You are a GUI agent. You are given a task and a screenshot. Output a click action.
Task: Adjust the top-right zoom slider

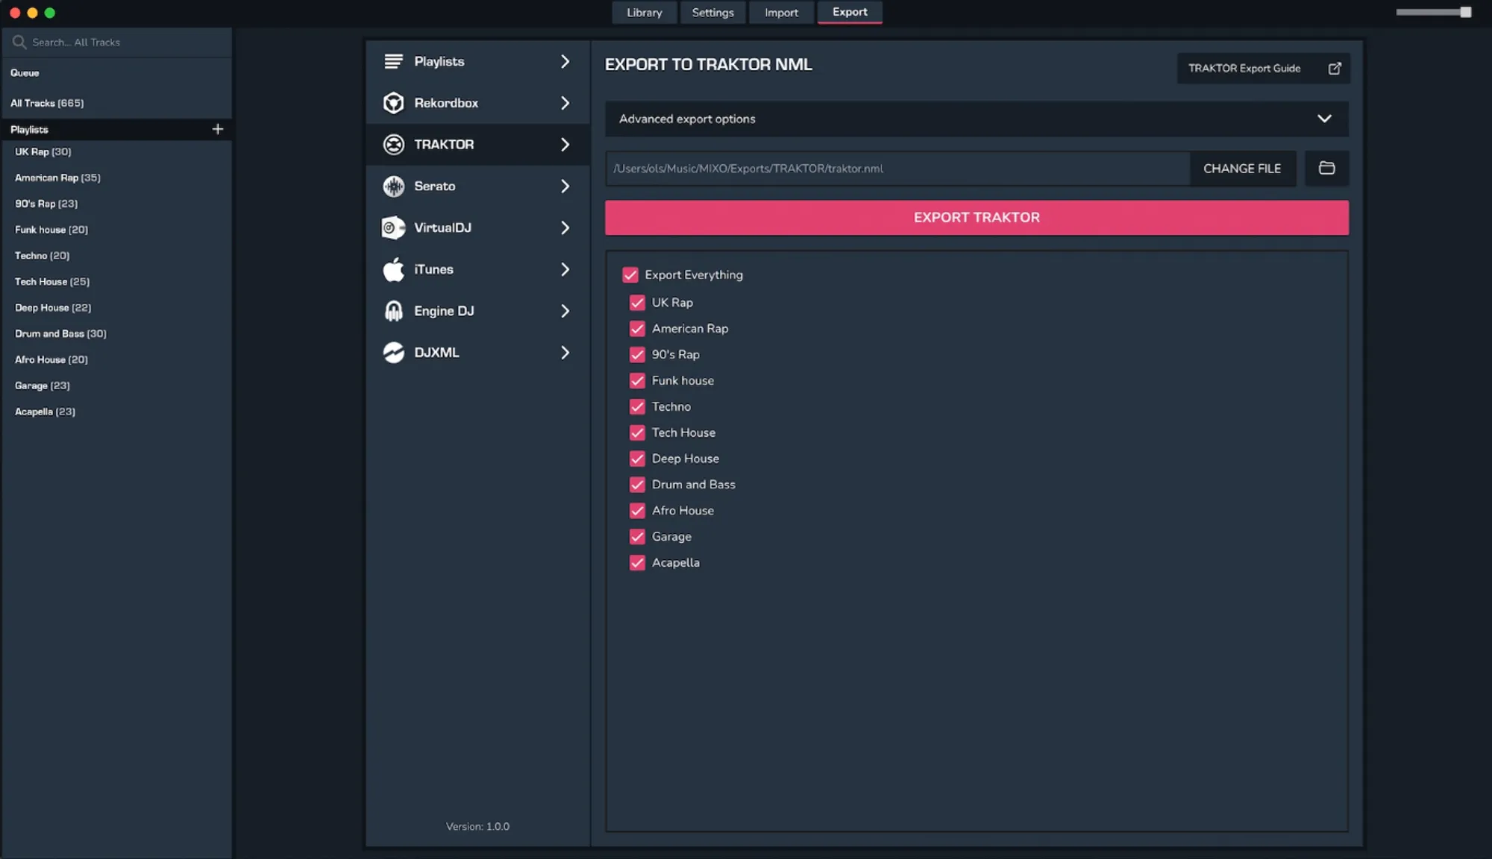coord(1464,12)
